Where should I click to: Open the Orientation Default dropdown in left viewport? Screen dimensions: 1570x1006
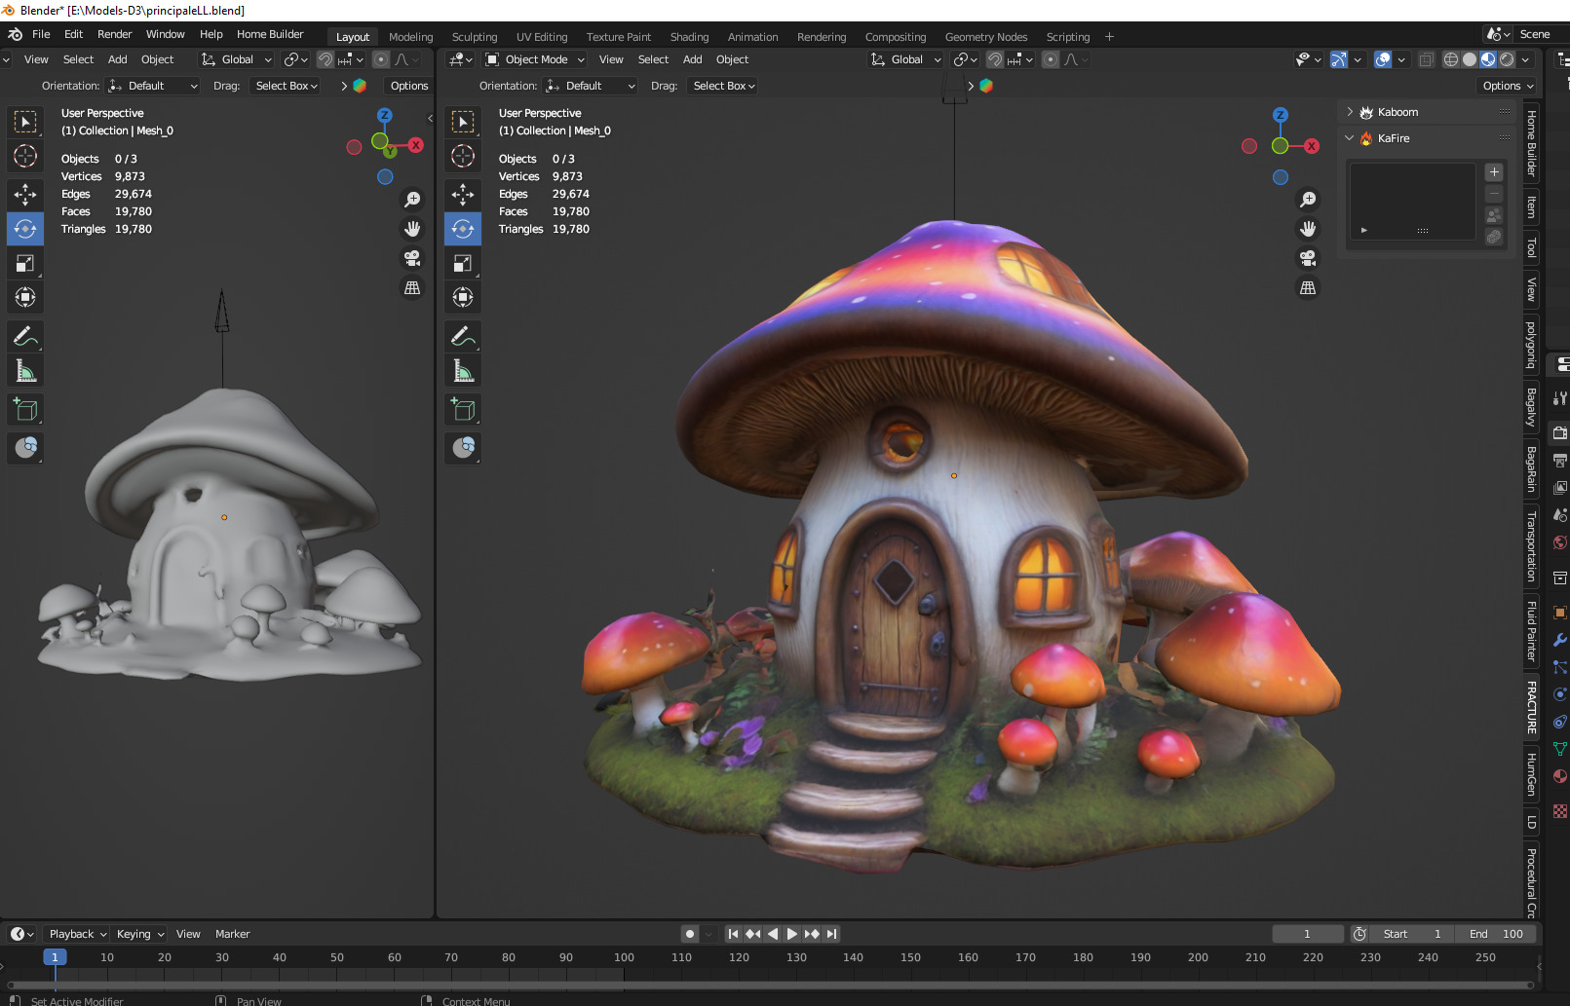coord(154,86)
